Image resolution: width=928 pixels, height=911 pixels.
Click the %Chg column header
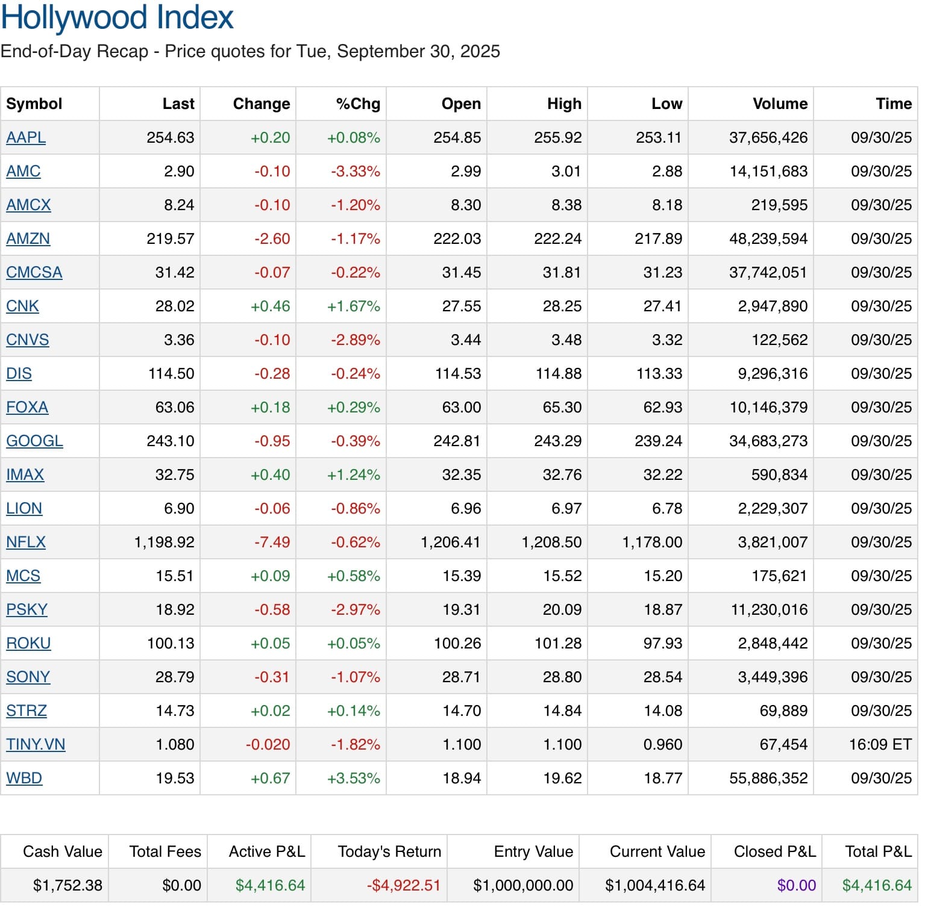(358, 104)
